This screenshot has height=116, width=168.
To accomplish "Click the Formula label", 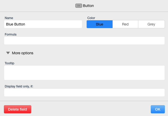I will click(11, 34).
